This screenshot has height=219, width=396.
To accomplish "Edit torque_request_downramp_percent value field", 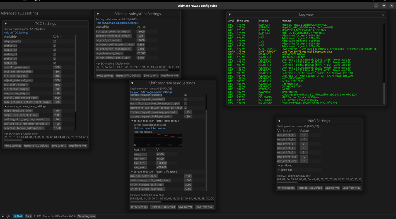I will [x=188, y=112].
